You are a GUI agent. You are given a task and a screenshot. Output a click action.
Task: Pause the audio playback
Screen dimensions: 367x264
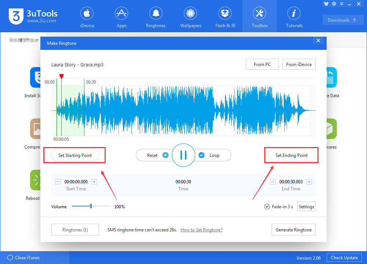(183, 155)
